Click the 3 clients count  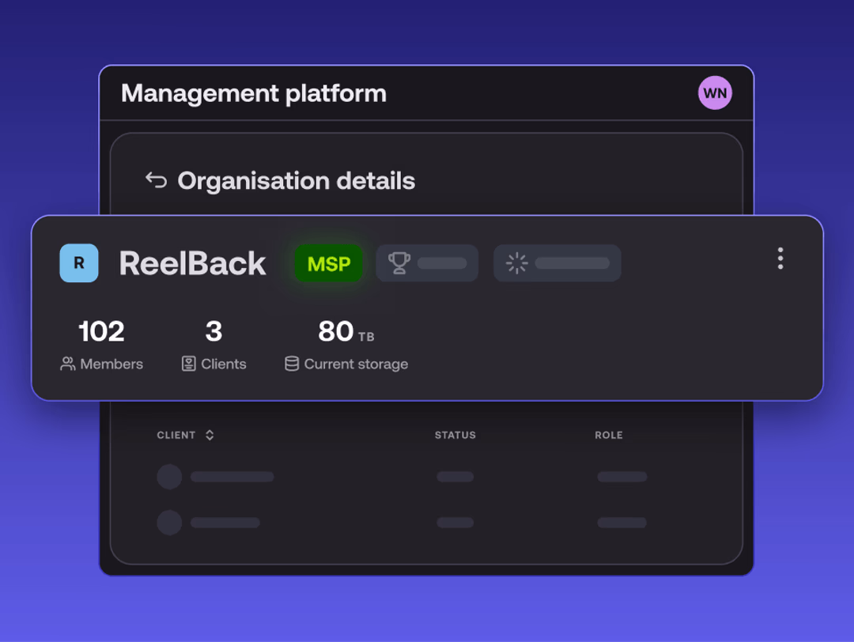(213, 331)
